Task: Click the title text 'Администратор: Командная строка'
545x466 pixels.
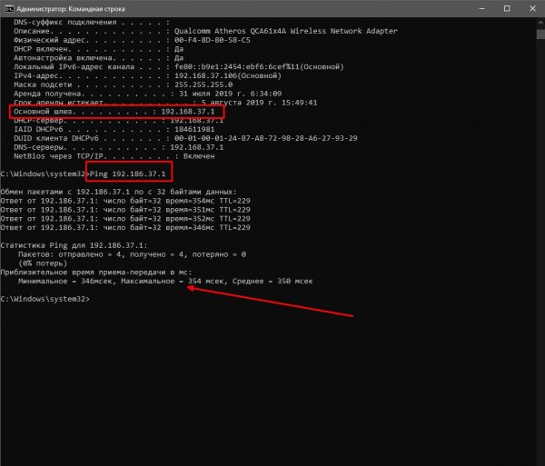Action: coord(71,9)
